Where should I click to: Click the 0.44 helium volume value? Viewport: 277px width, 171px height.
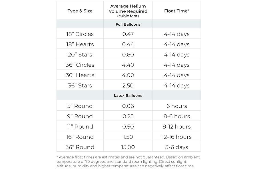pyautogui.click(x=128, y=44)
